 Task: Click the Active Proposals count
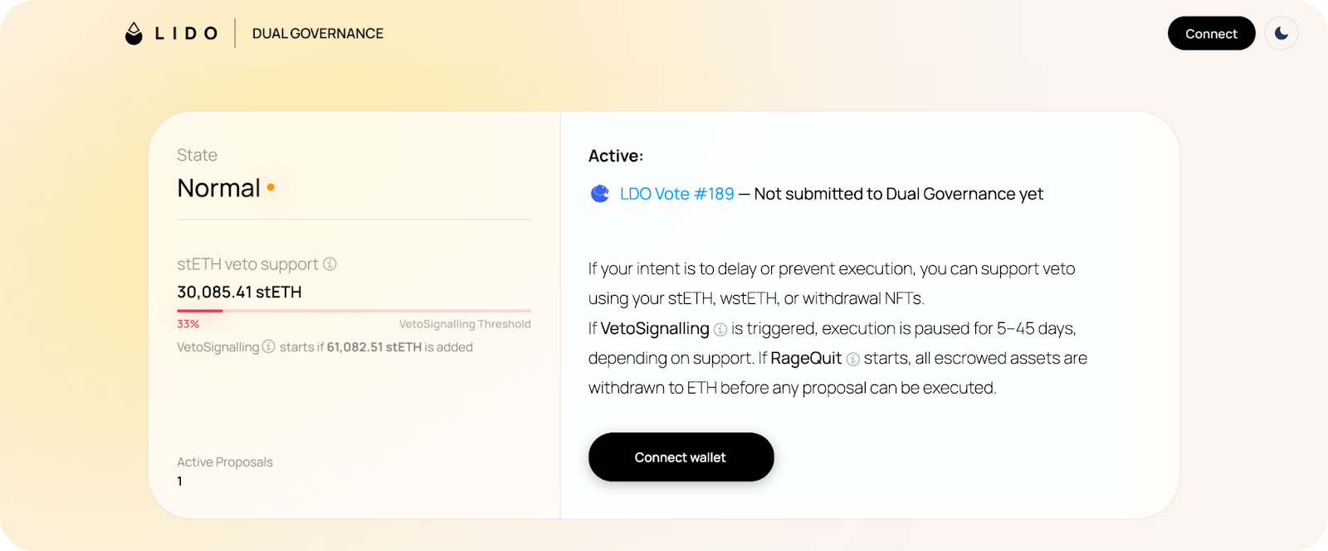[x=180, y=481]
